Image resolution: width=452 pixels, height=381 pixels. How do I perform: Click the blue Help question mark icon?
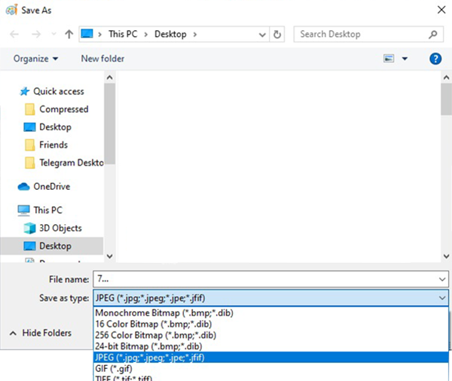pyautogui.click(x=435, y=59)
